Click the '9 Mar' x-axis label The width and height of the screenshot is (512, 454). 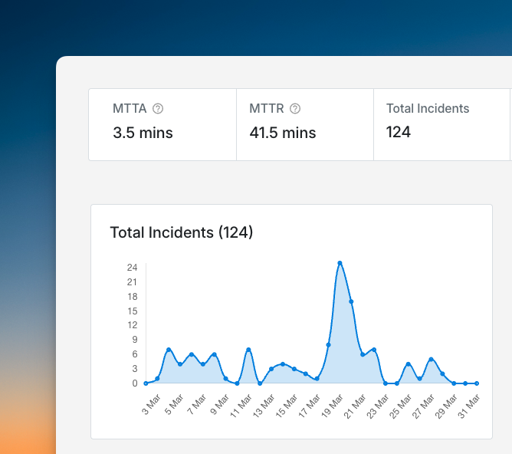[x=220, y=404]
